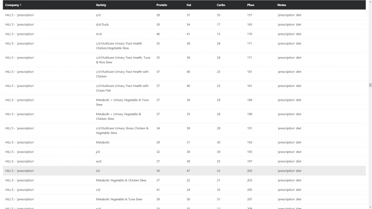Sort table by Variety column

[x=101, y=5]
